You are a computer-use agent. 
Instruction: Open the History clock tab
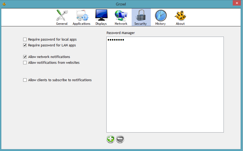click(161, 17)
